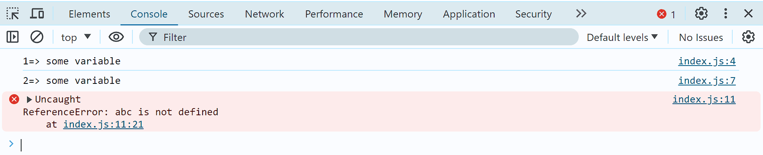Click the red error count badge

pos(666,14)
